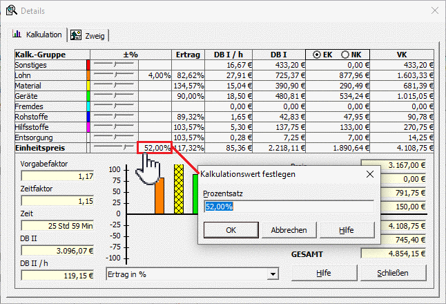Image resolution: width=446 pixels, height=304 pixels.
Task: Close the Kalkulationswert festlegen dialog
Action: (370, 174)
